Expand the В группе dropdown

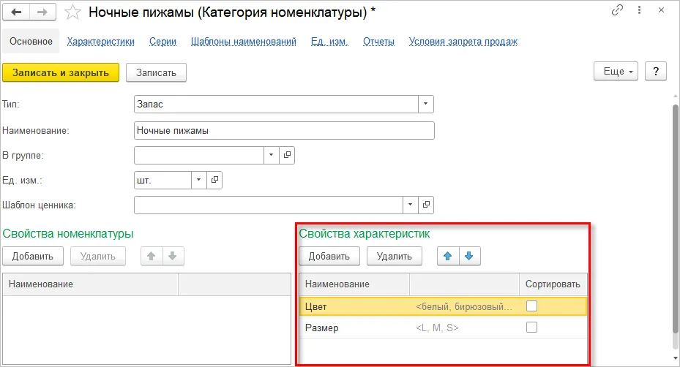coord(271,155)
